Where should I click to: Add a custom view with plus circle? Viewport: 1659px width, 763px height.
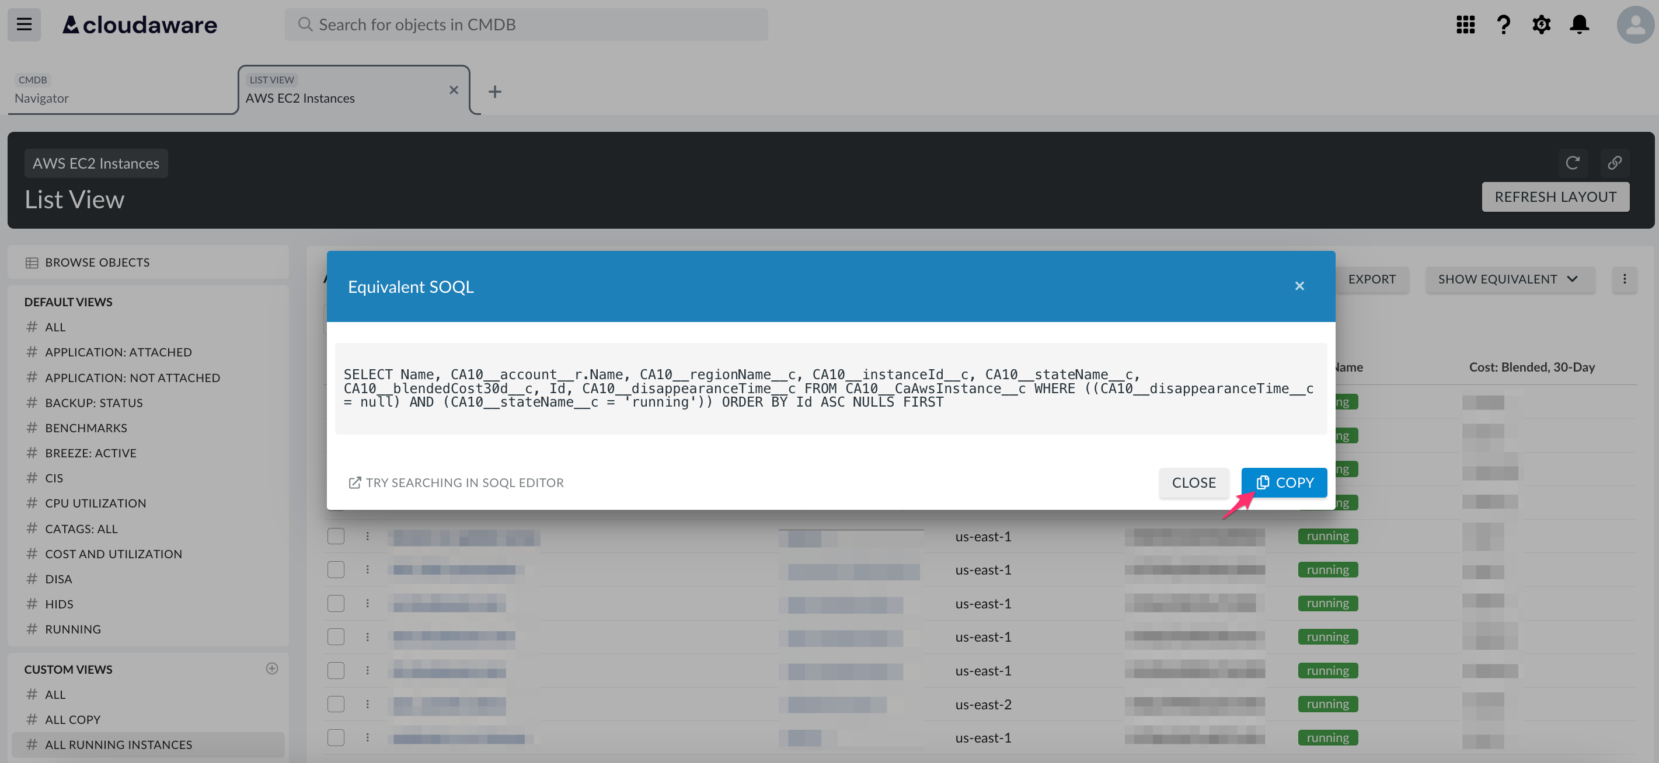(x=272, y=668)
